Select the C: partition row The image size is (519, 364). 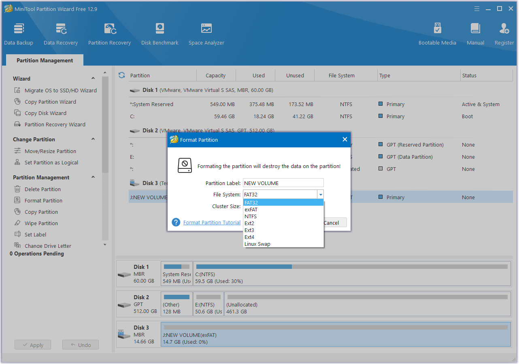tap(321, 116)
